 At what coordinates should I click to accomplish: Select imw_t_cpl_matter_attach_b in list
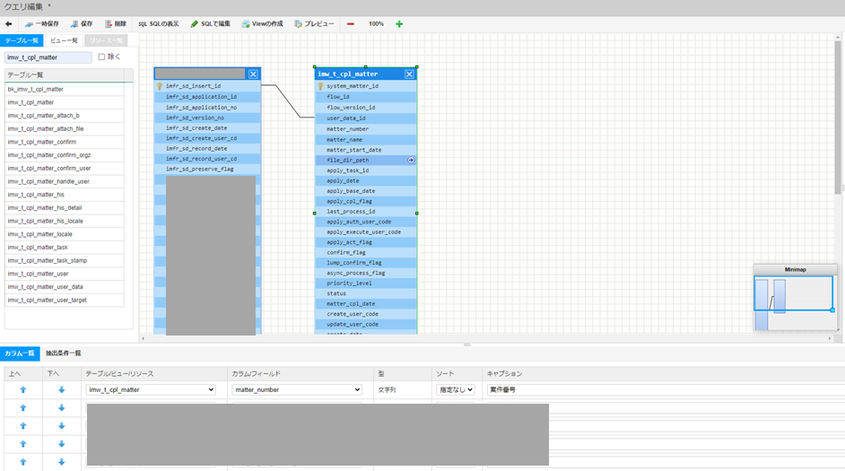click(65, 116)
